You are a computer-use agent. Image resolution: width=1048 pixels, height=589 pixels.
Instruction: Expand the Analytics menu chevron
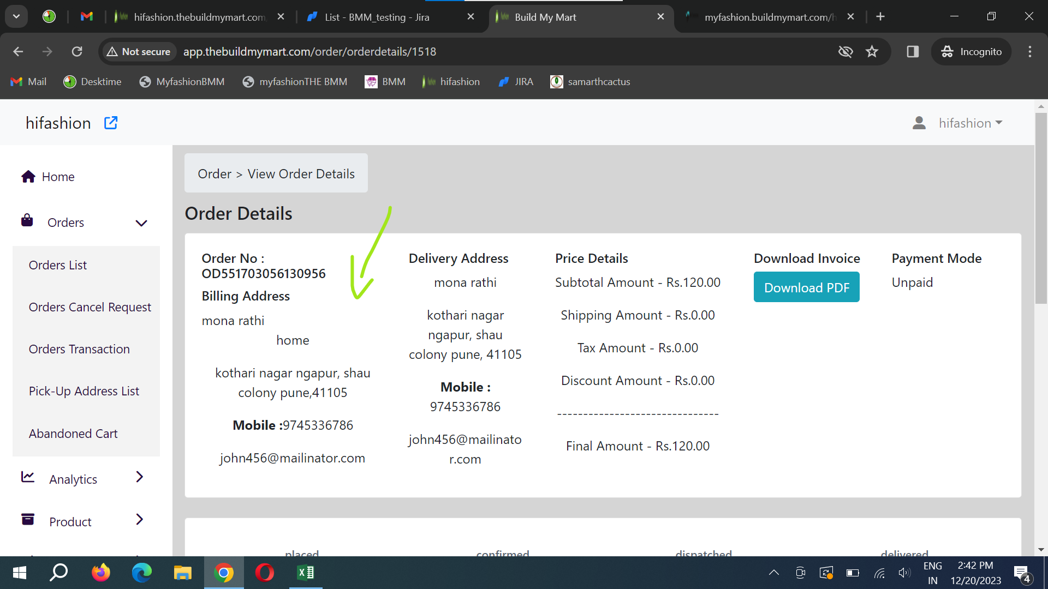click(140, 477)
